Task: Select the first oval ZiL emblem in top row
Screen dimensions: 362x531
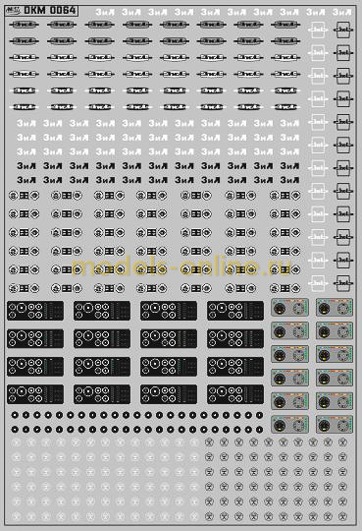Action: 24,25
